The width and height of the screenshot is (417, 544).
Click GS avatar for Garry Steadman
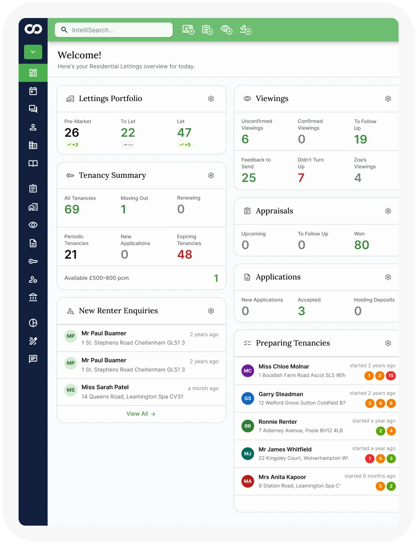[x=248, y=399]
